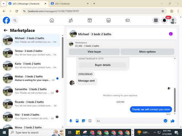Open the Facebook menu grid icon

click(156, 20)
